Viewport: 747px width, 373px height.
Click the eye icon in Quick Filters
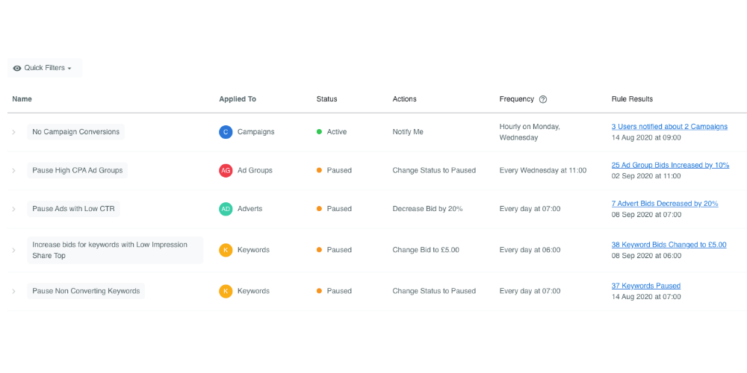pyautogui.click(x=17, y=68)
